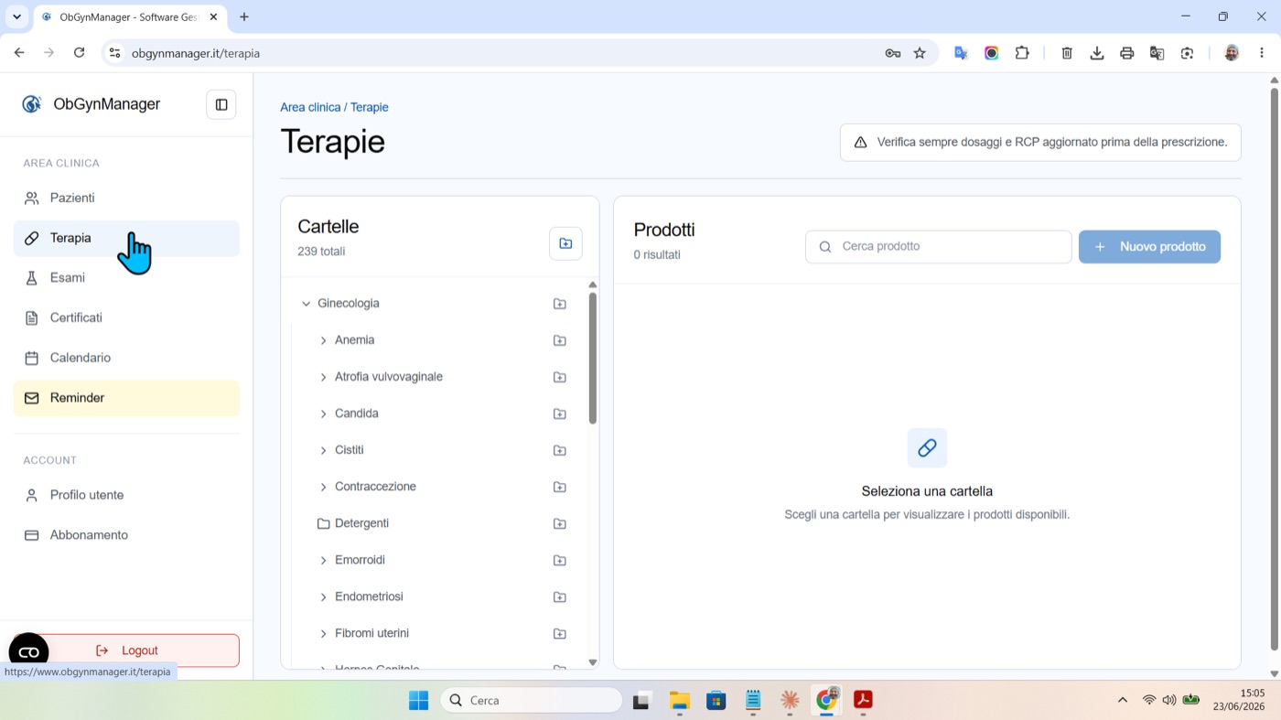1281x720 pixels.
Task: Click the Cartelle list scroll-down arrow
Action: [x=592, y=662]
